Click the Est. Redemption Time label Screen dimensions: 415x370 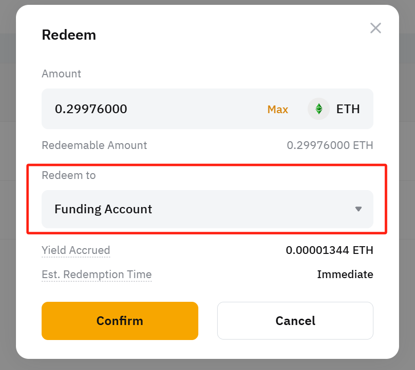pos(97,274)
